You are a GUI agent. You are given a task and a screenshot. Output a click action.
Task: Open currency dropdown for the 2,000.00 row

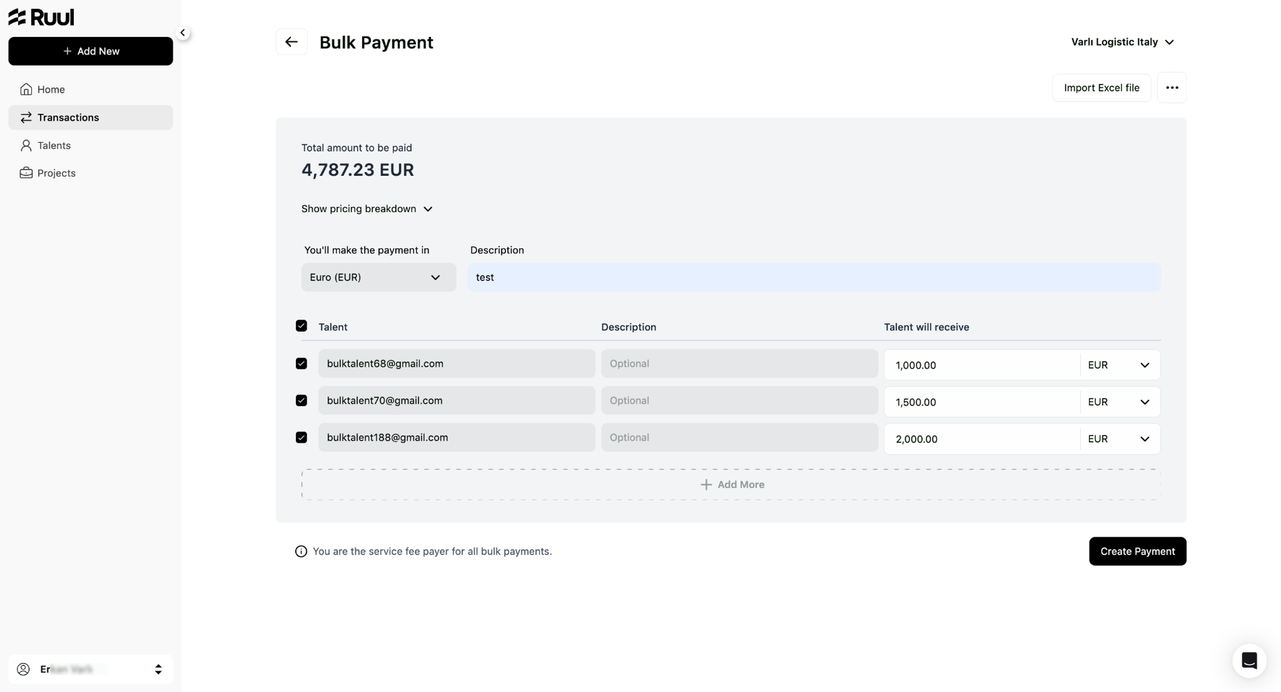pyautogui.click(x=1120, y=439)
